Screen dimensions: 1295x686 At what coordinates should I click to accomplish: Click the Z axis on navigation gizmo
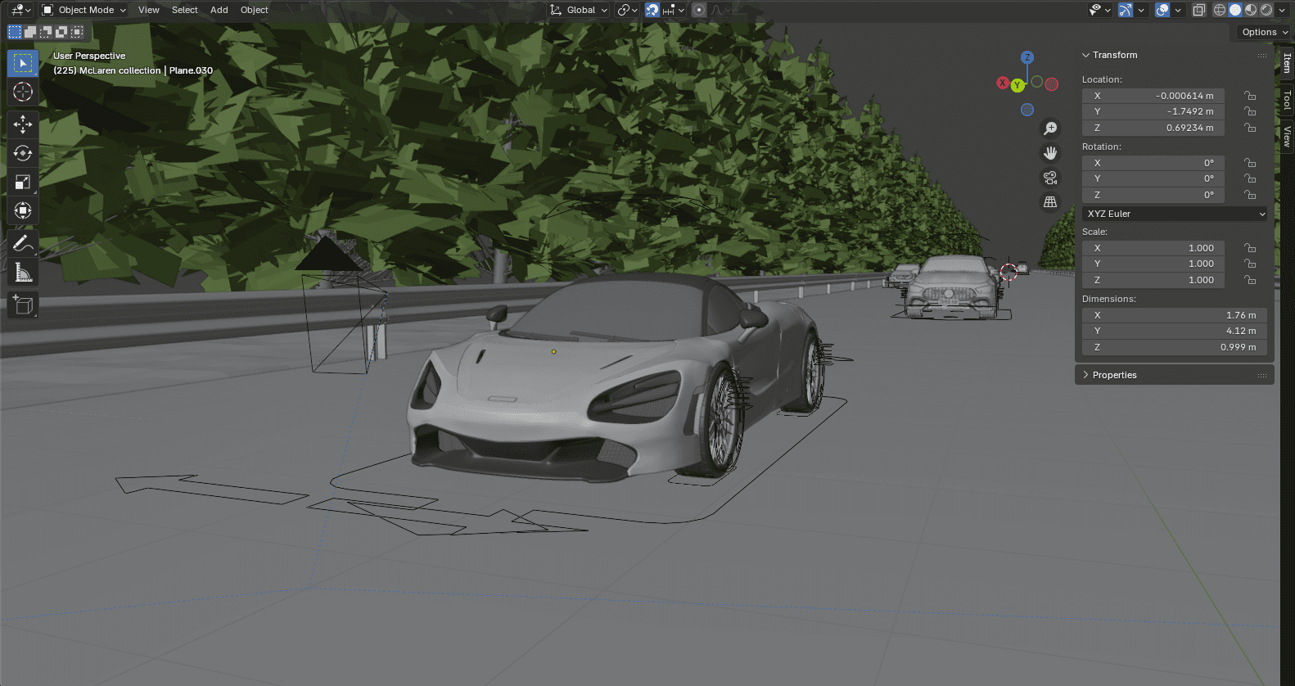1027,57
